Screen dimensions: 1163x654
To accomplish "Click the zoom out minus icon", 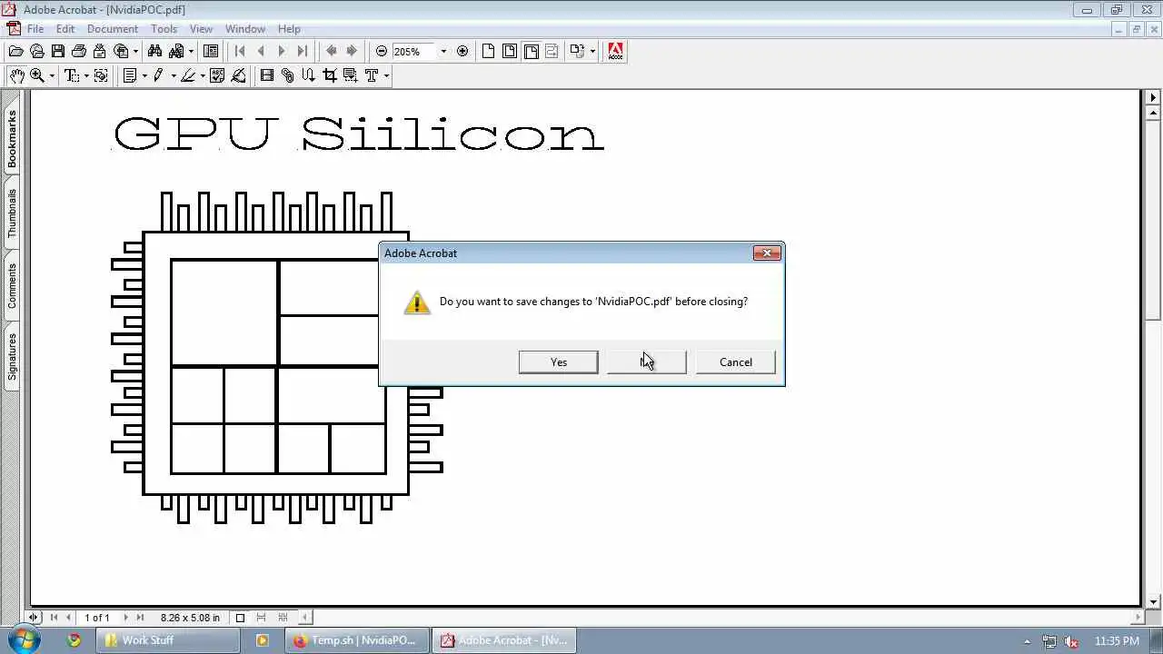I will pyautogui.click(x=382, y=52).
